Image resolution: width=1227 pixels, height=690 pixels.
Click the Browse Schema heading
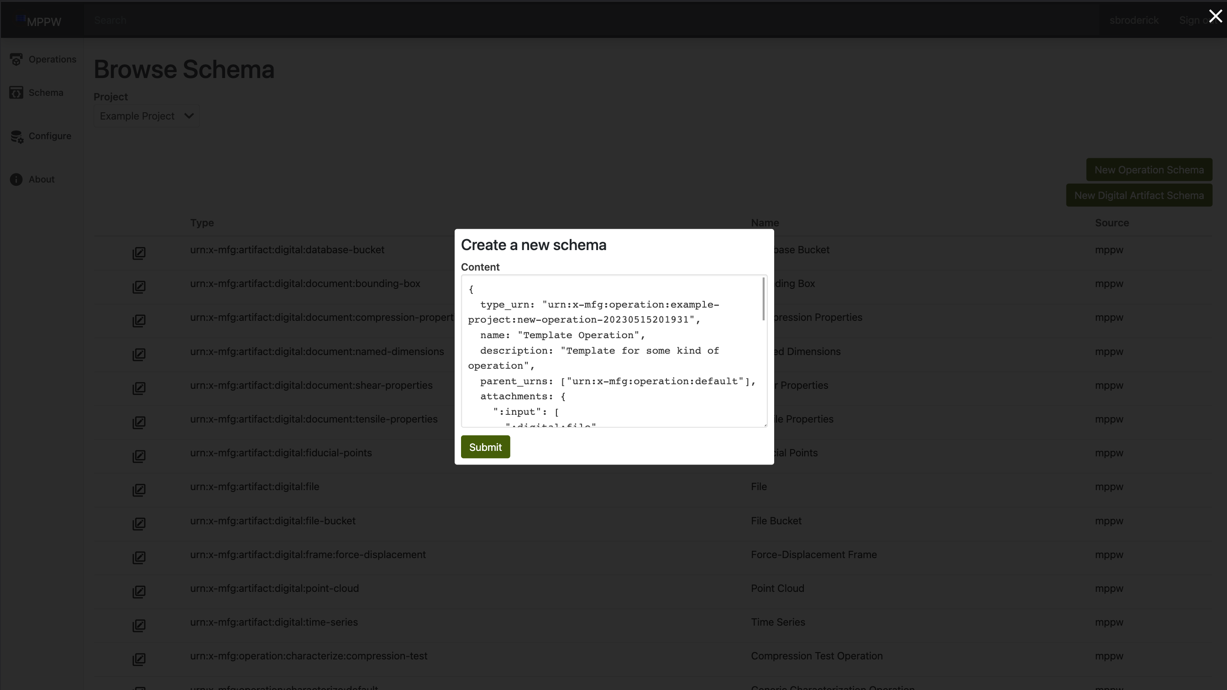(184, 69)
